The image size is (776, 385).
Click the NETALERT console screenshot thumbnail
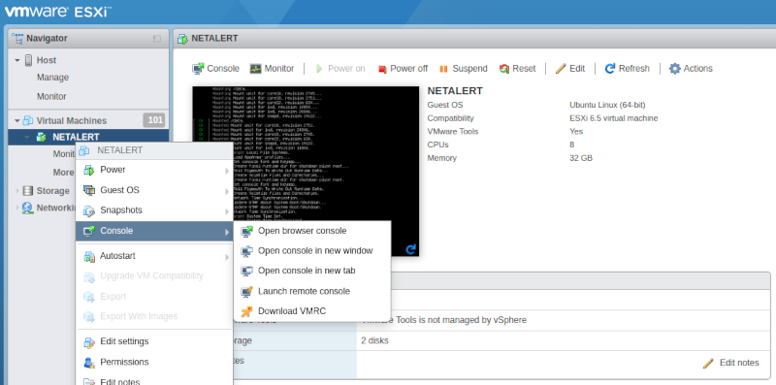coord(306,172)
